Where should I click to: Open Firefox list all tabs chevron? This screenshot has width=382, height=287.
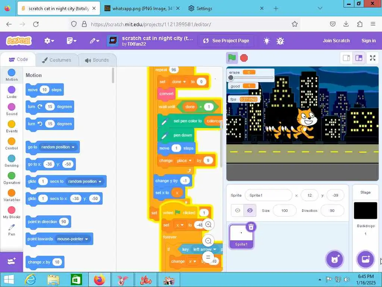pos(320,8)
